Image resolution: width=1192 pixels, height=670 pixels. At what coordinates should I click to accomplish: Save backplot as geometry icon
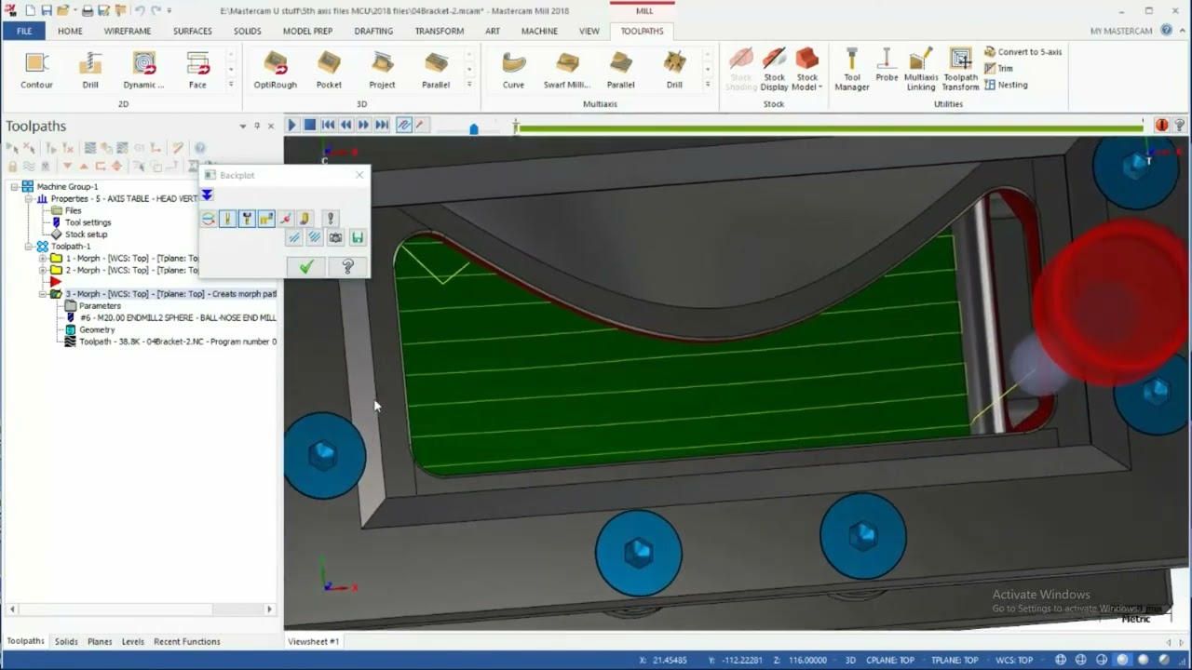tap(358, 237)
